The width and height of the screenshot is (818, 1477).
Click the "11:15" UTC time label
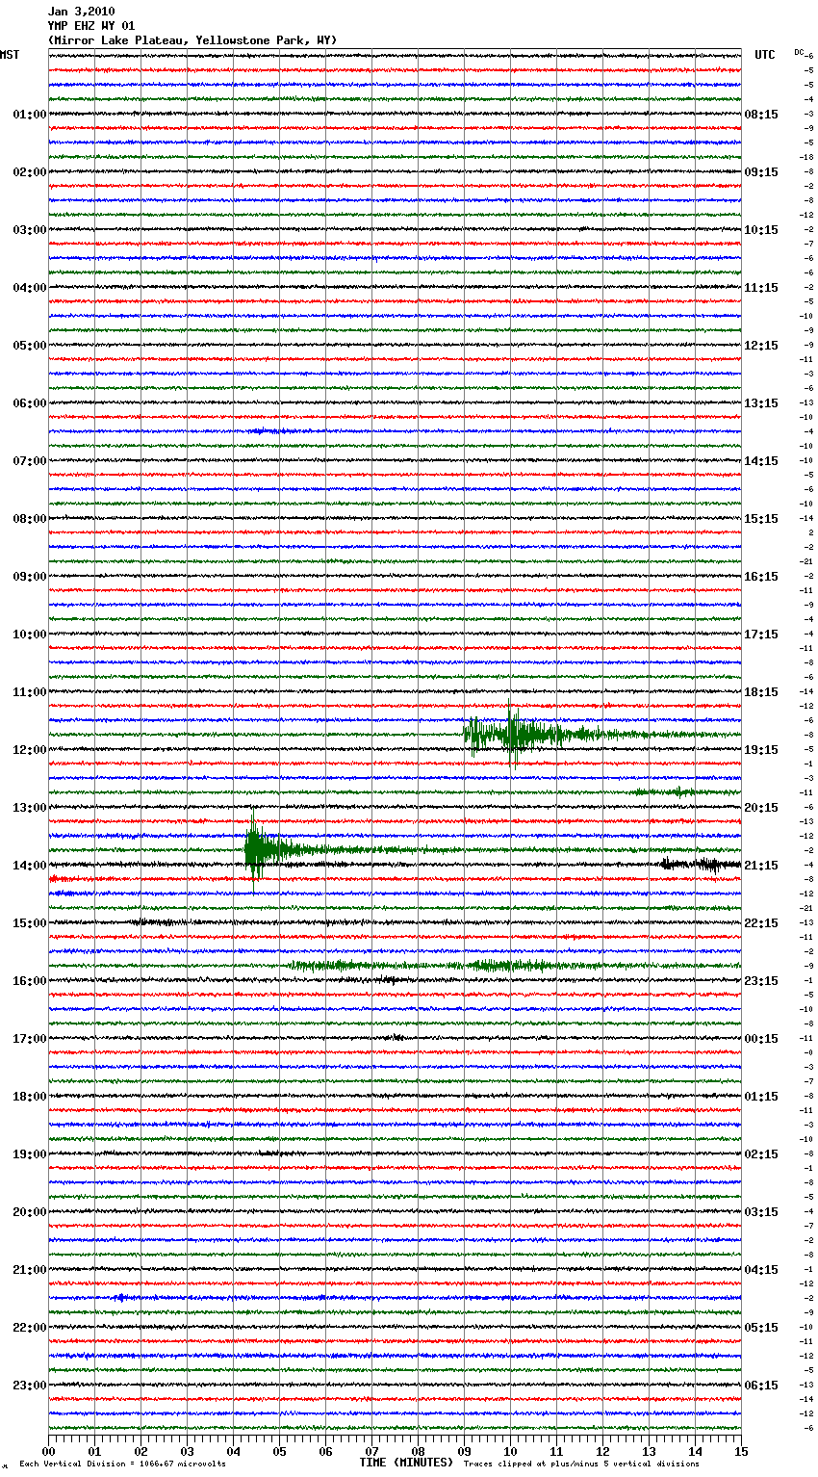tap(761, 288)
